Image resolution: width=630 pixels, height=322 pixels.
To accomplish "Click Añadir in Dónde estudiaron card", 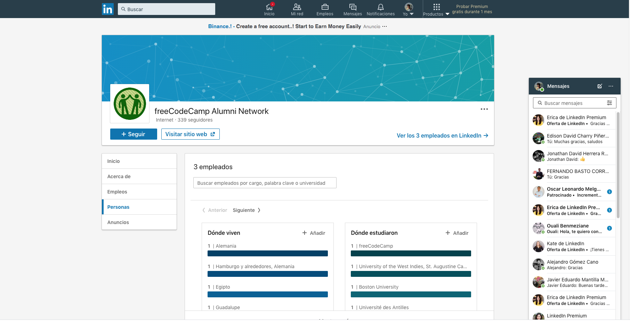I will tap(457, 233).
